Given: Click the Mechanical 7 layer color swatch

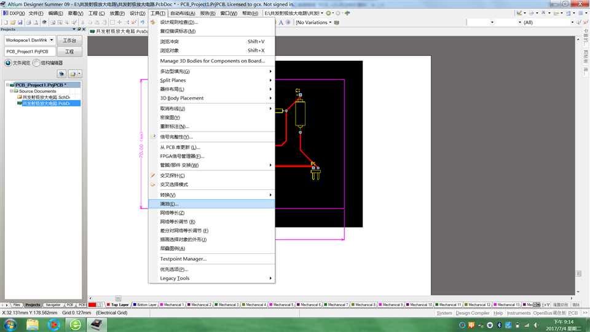Looking at the screenshot, I should click(x=326, y=304).
